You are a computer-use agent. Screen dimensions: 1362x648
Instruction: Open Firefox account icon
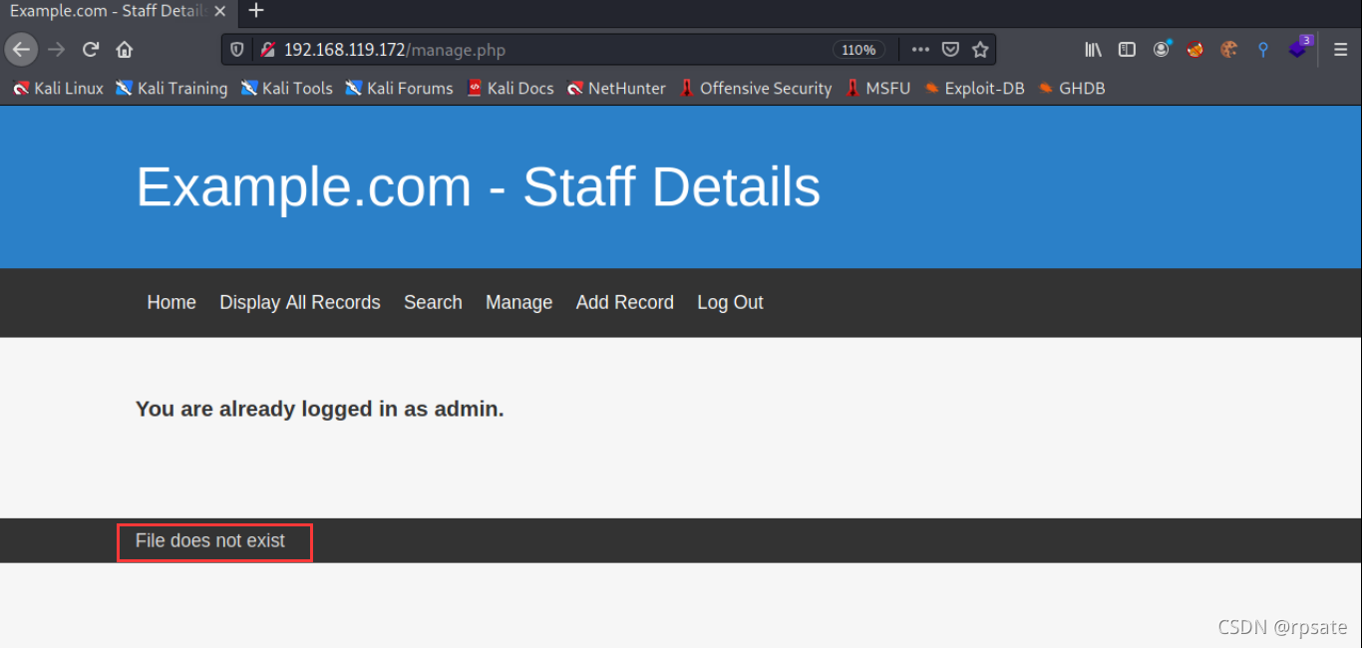[1162, 49]
